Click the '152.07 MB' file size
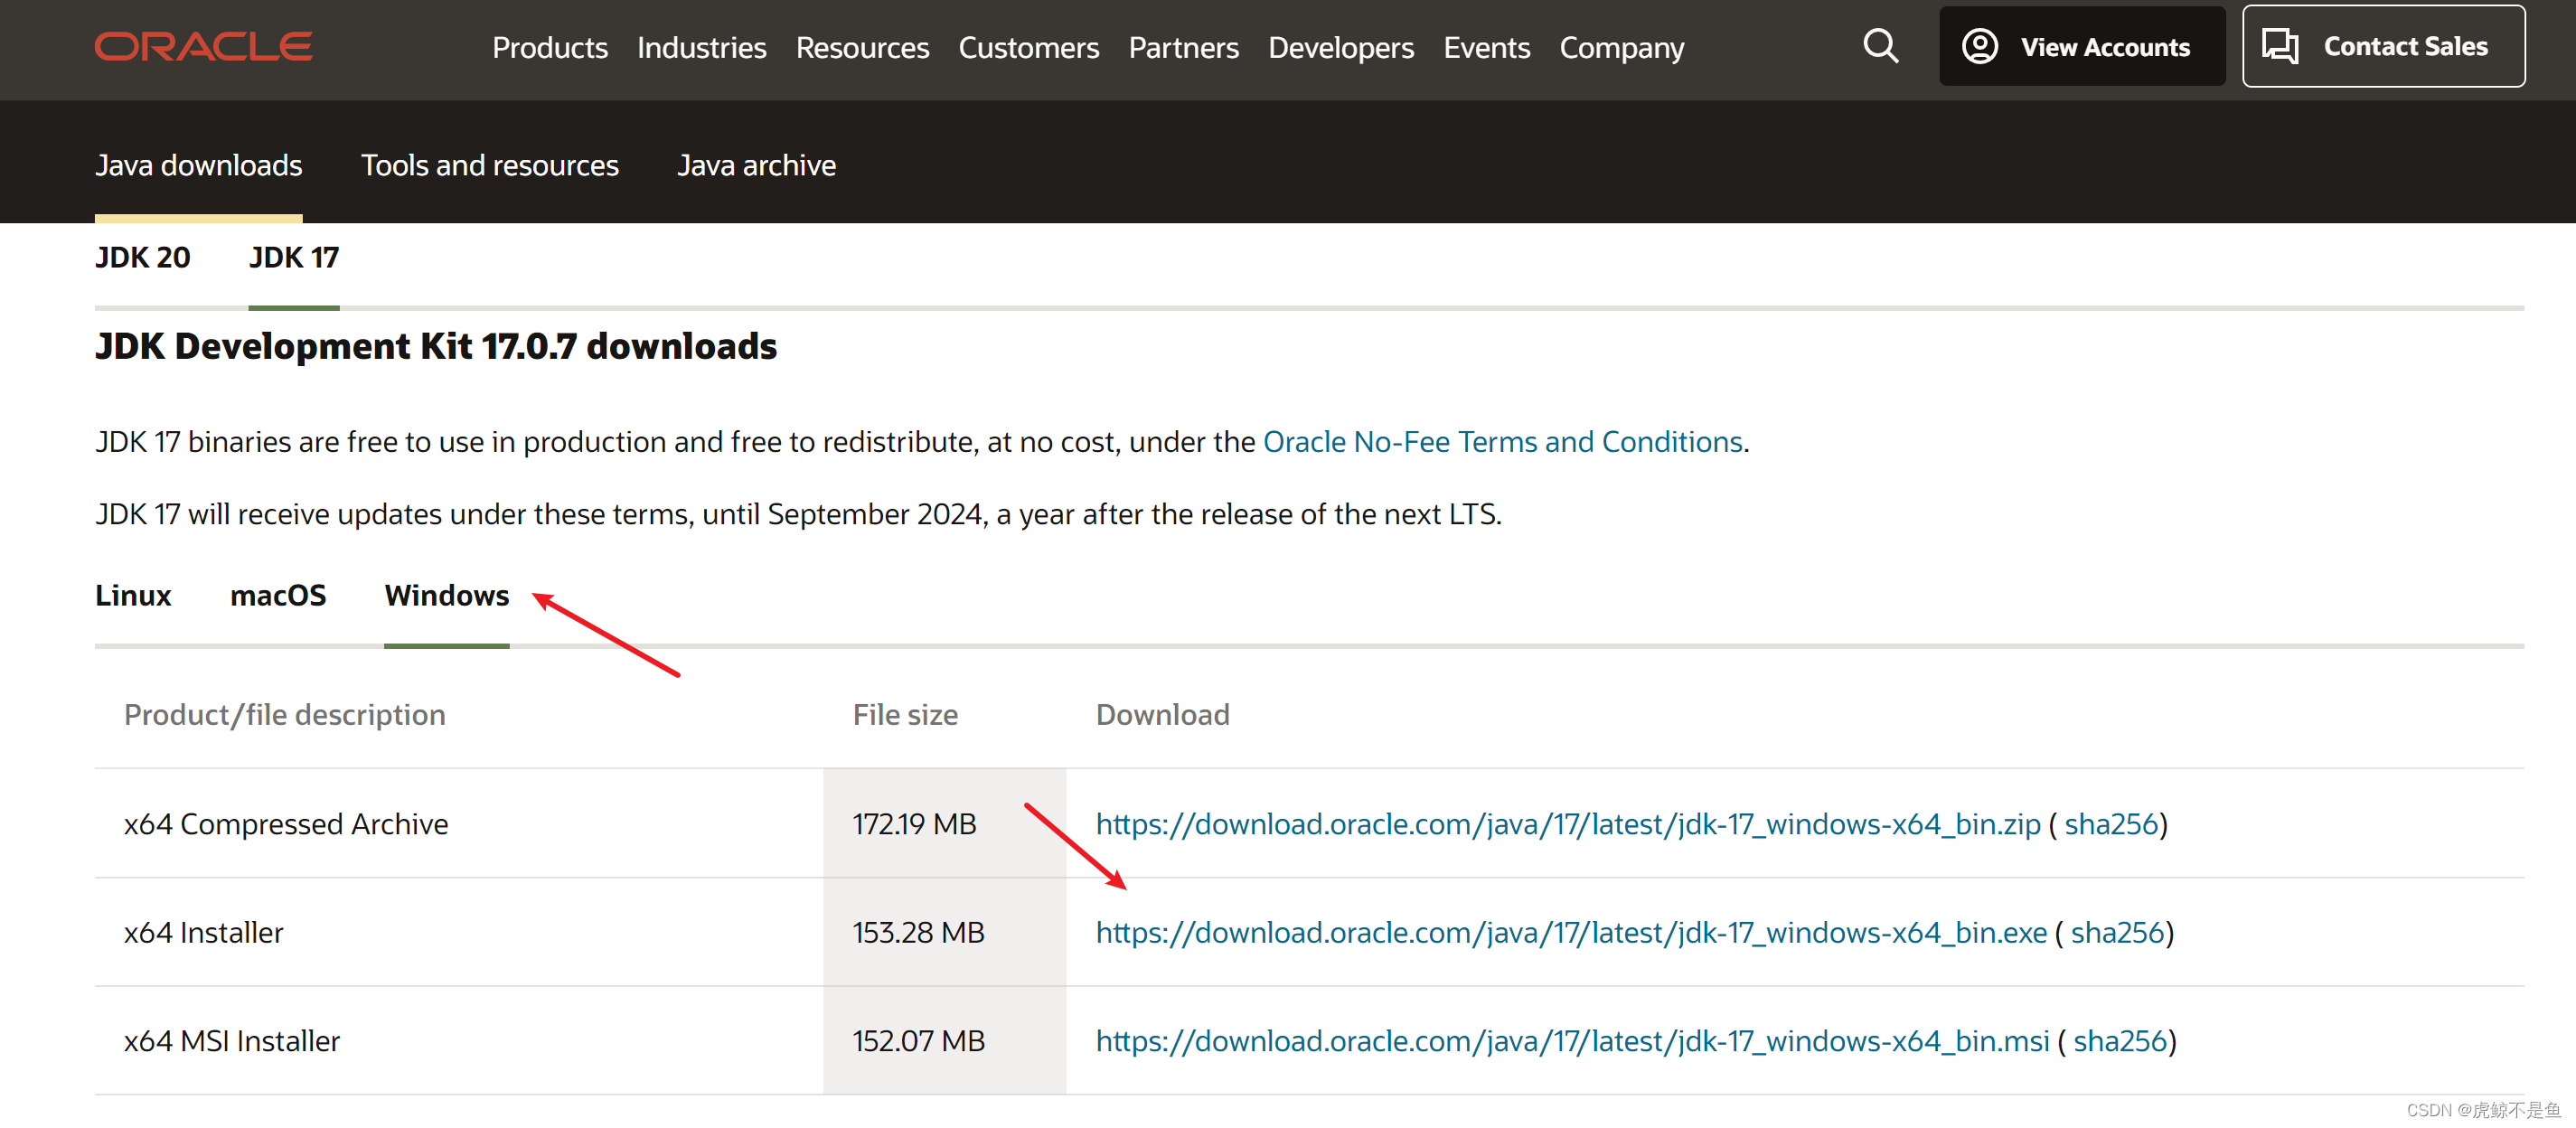The height and width of the screenshot is (1128, 2576). pyautogui.click(x=918, y=1041)
